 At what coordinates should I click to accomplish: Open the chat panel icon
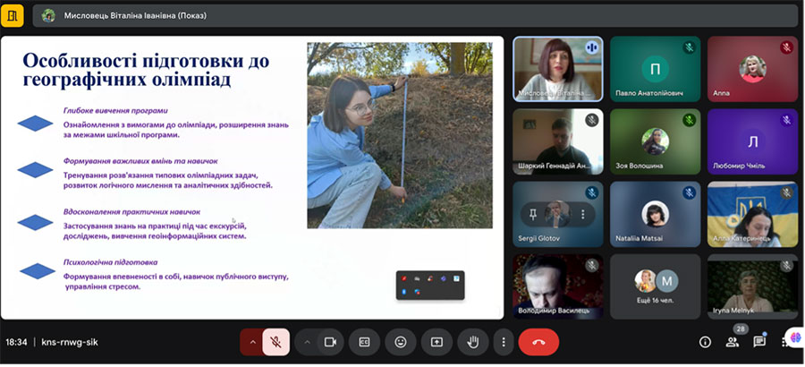click(x=759, y=342)
